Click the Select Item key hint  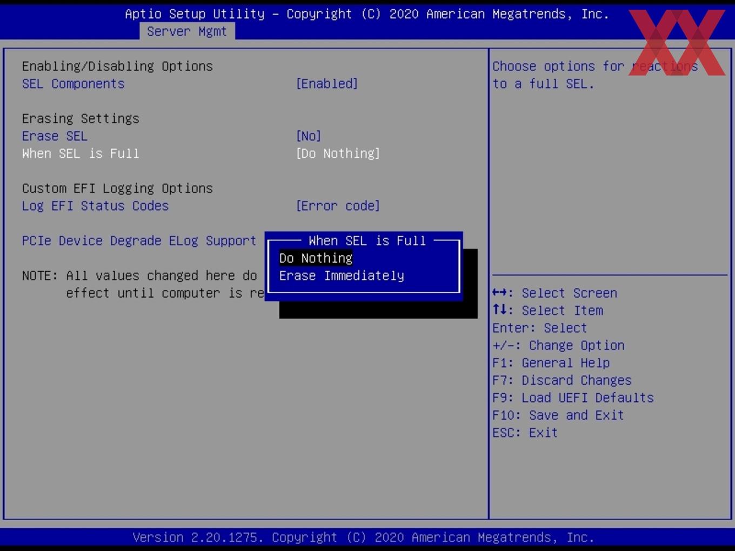pyautogui.click(x=547, y=311)
